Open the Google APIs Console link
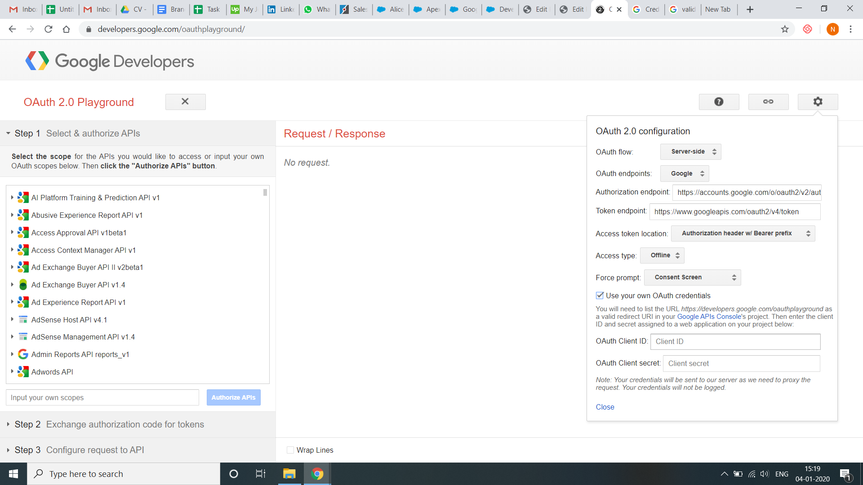The height and width of the screenshot is (485, 863). (709, 316)
